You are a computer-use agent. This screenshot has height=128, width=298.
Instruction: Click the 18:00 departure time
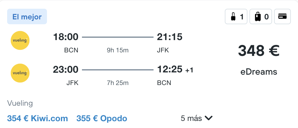click(65, 37)
